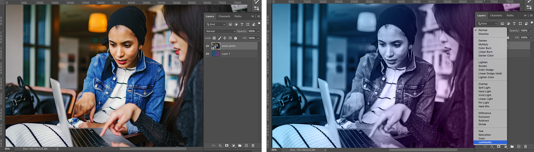Click the link layers icon in left screenshot
Screen dimensions: 534x152
point(213,146)
